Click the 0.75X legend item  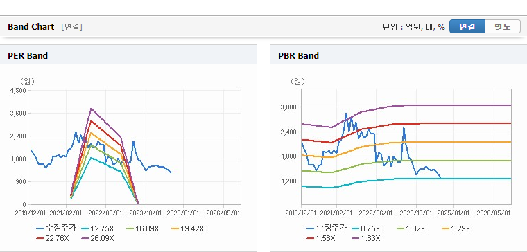tap(366, 228)
